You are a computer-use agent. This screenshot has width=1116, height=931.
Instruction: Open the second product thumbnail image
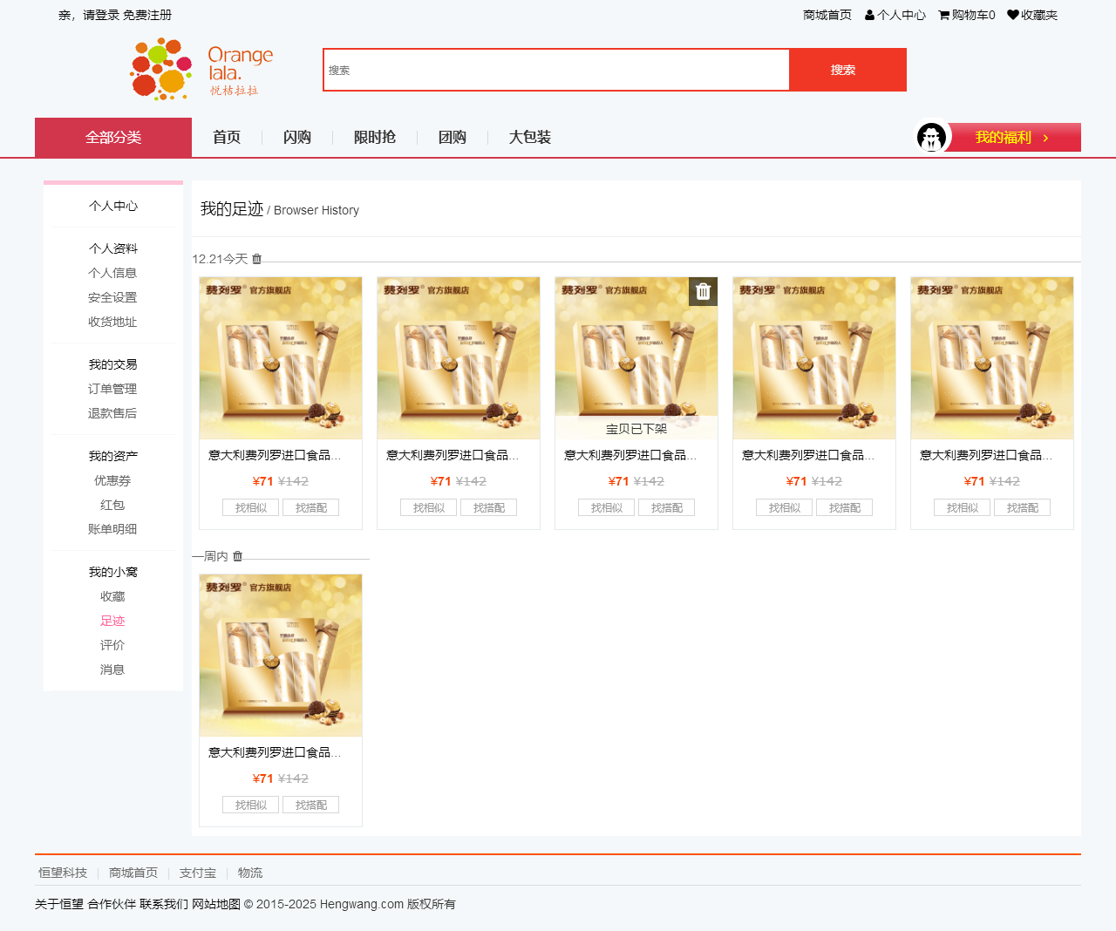pyautogui.click(x=459, y=358)
